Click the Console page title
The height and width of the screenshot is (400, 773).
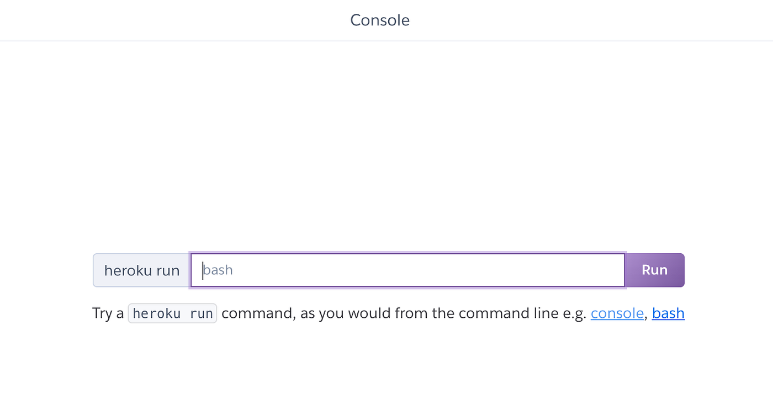tap(380, 20)
